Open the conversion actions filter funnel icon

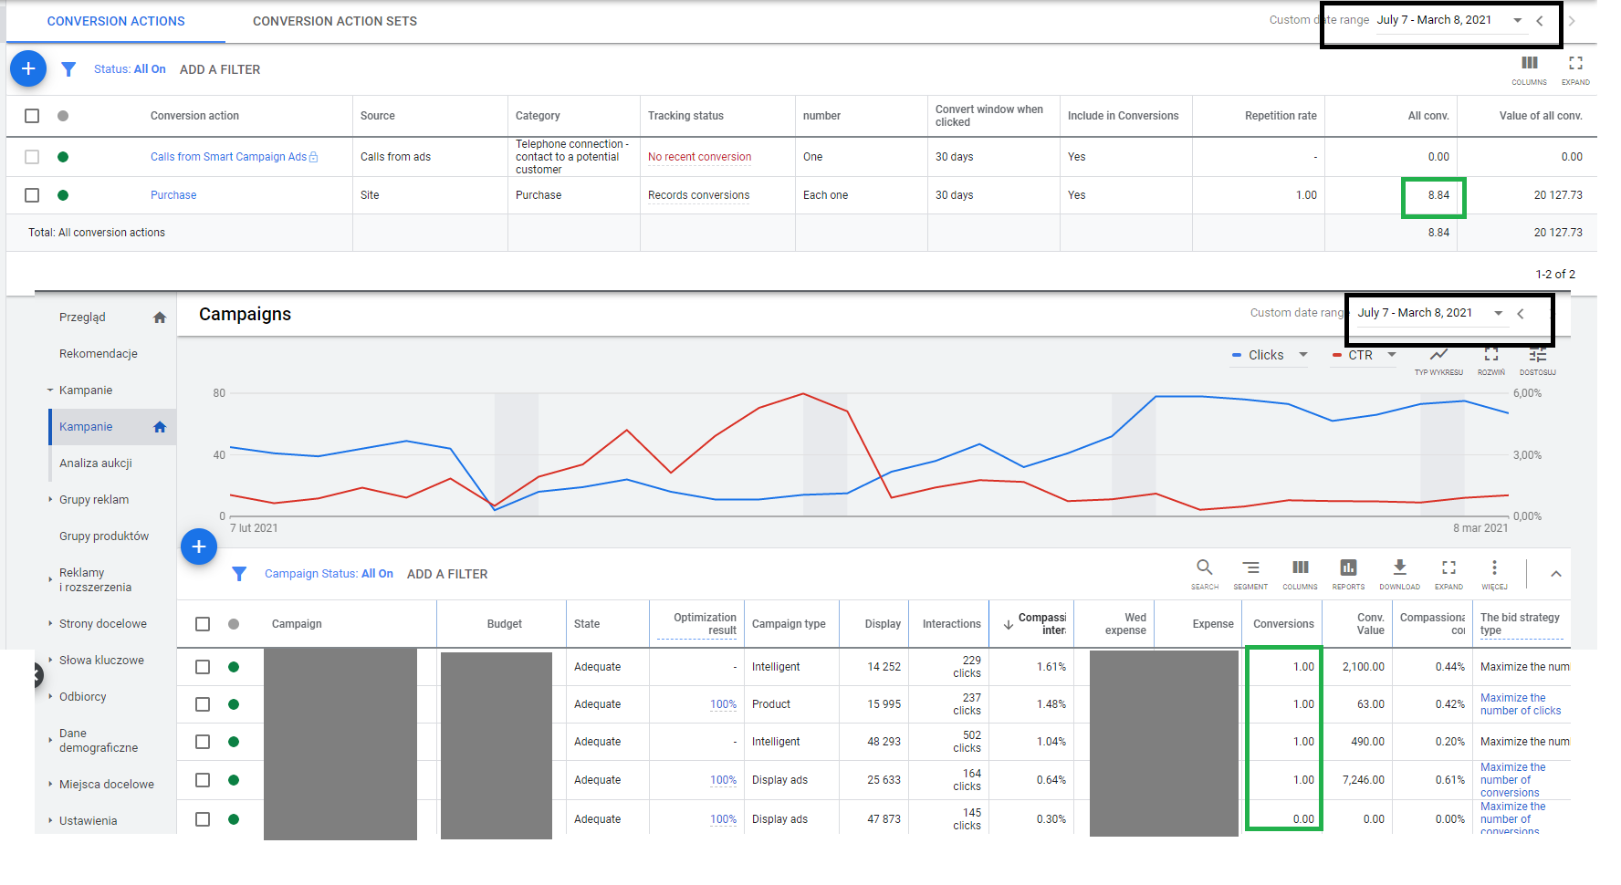coord(68,69)
